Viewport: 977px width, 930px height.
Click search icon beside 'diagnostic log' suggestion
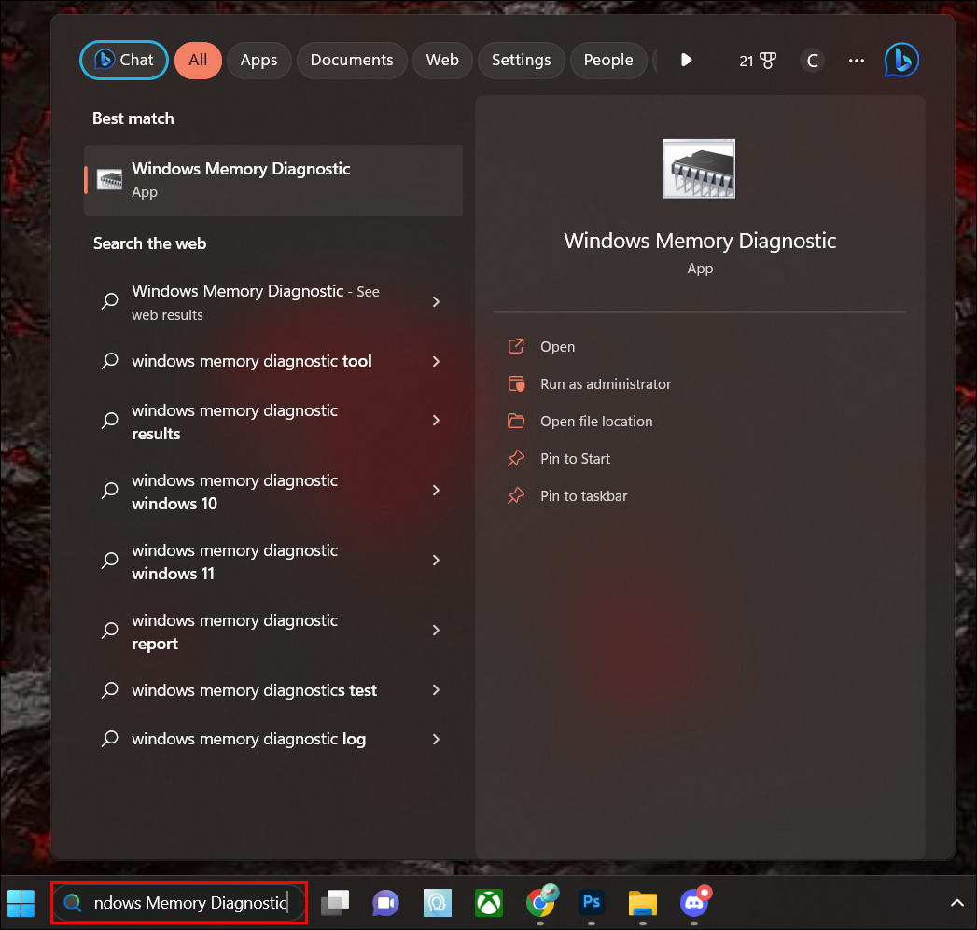click(x=110, y=738)
